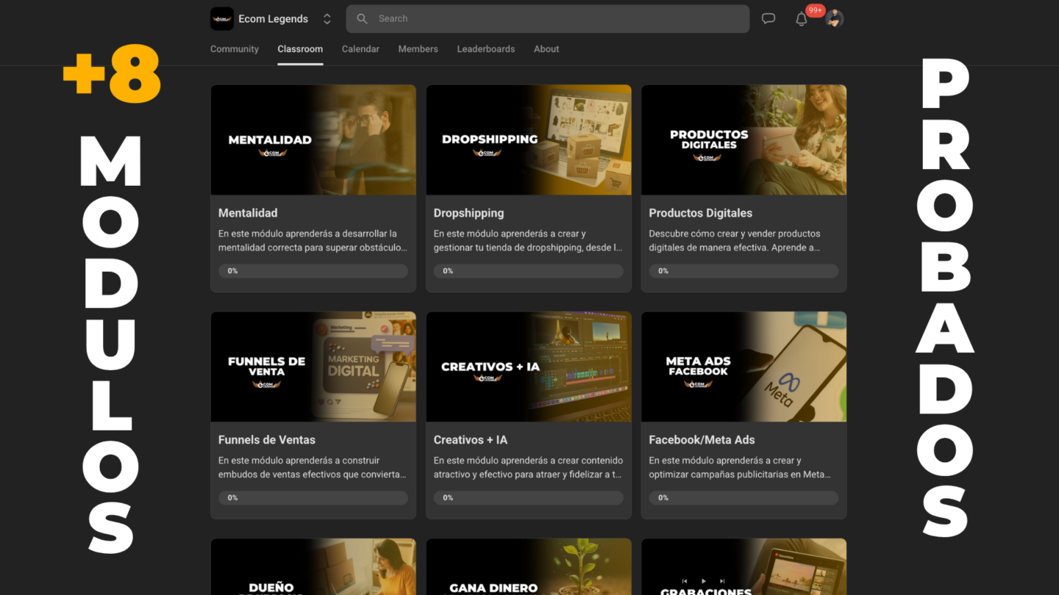This screenshot has height=595, width=1059.
Task: Open the About tab
Action: point(546,49)
